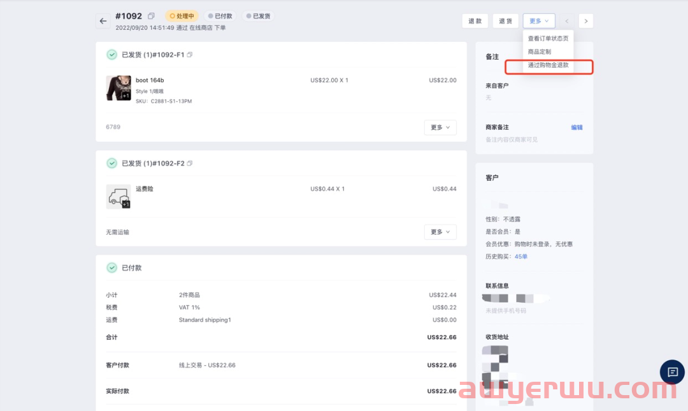This screenshot has height=411, width=688.
Task: Expand 更多 in the 无需运输 row
Action: coord(440,232)
